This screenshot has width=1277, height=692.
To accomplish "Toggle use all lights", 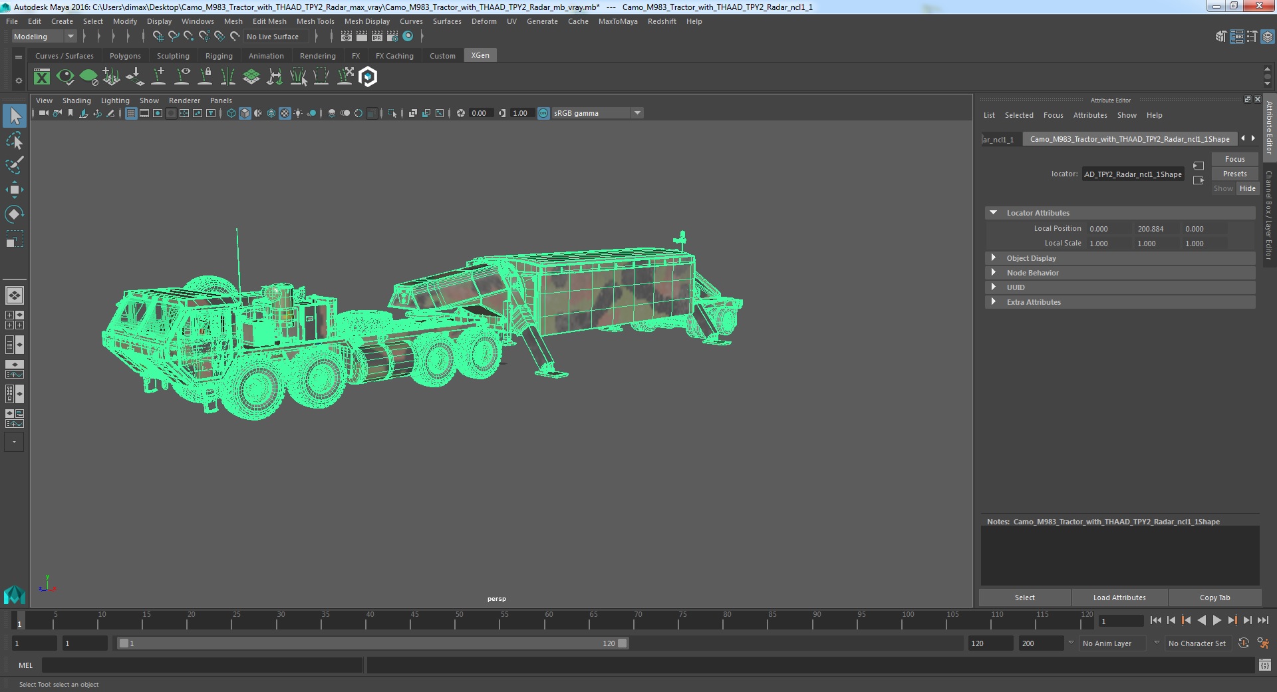I will 298,113.
